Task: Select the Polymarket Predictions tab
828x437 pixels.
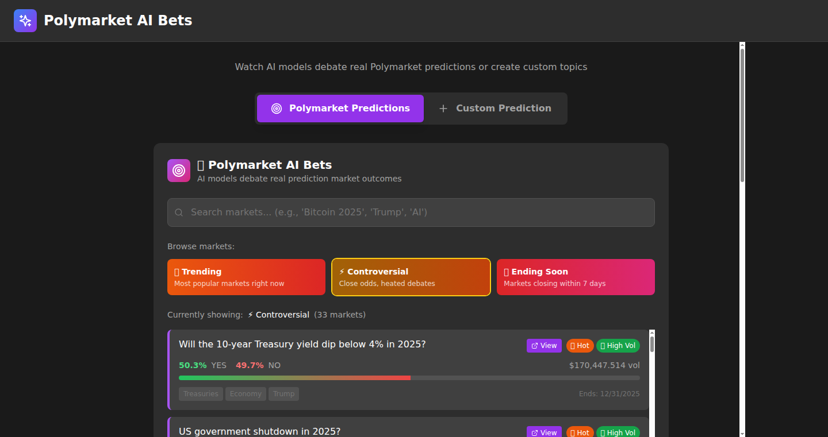Action: (340, 109)
